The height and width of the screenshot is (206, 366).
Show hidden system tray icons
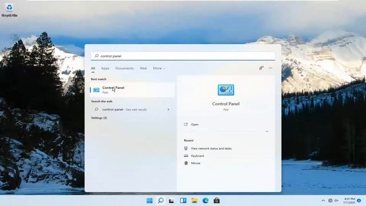[x=323, y=201]
